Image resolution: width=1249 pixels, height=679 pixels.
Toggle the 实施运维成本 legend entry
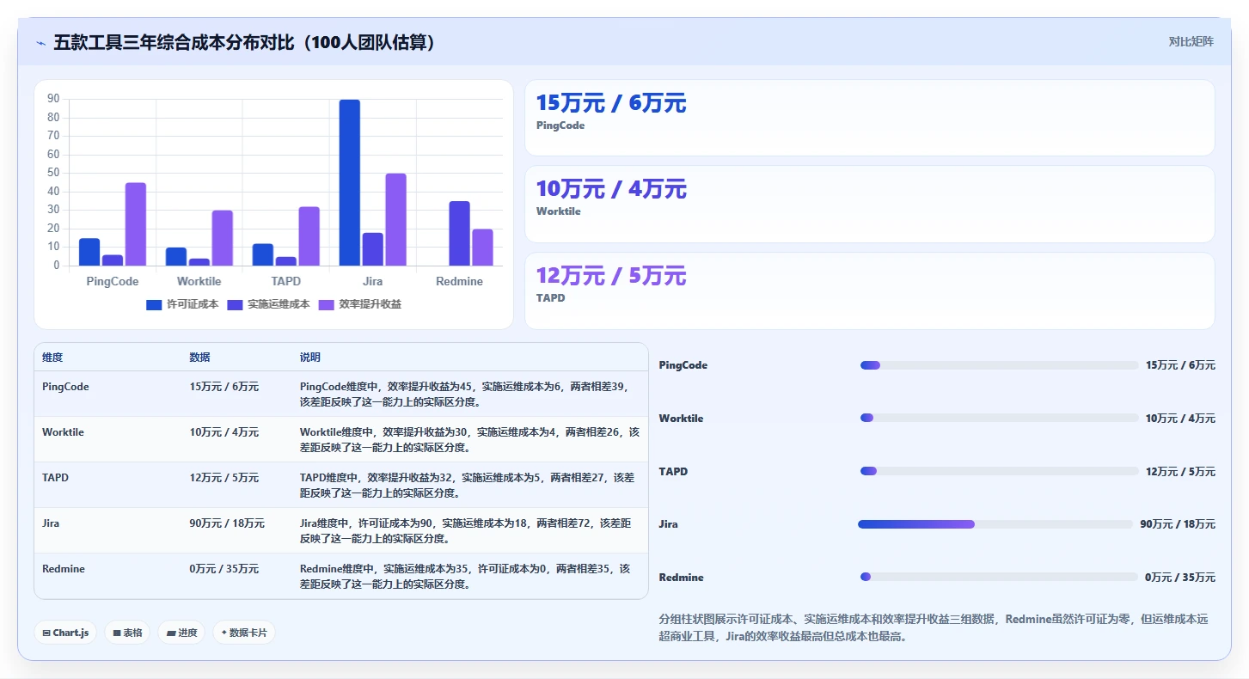tap(268, 304)
